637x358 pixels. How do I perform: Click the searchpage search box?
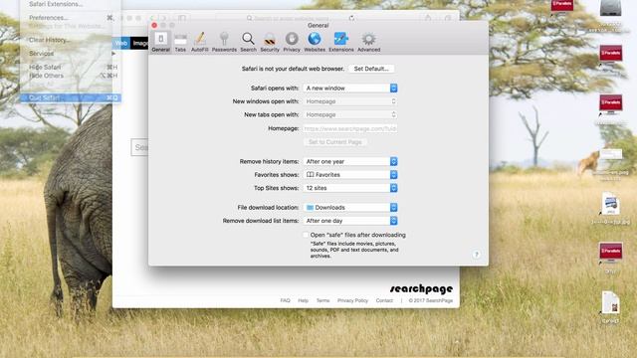[x=139, y=147]
